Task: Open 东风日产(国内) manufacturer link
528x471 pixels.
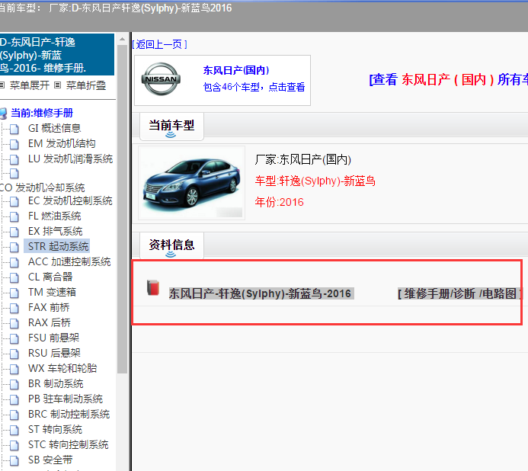Action: point(236,70)
